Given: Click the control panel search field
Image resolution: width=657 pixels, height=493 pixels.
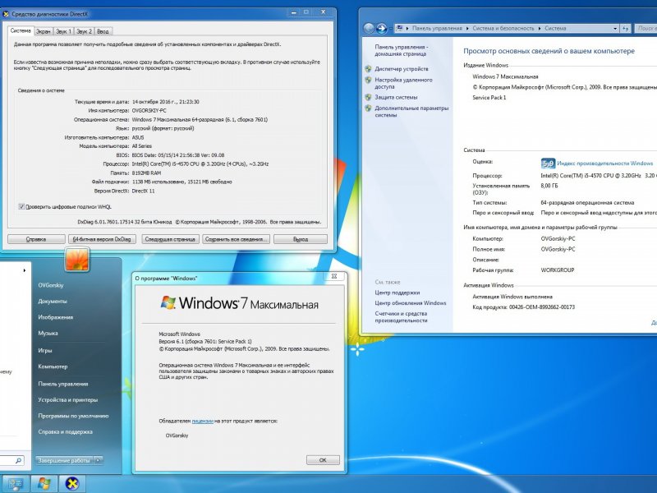Looking at the screenshot, I should 645,28.
